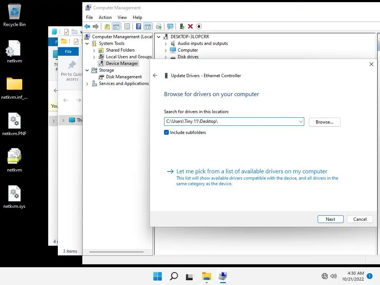The image size is (380, 285).
Task: Click the forward arrow in Computer Management toolbar
Action: pyautogui.click(x=96, y=26)
